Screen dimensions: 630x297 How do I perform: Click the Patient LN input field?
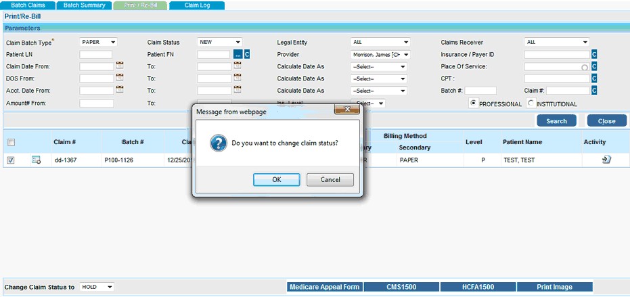point(95,54)
